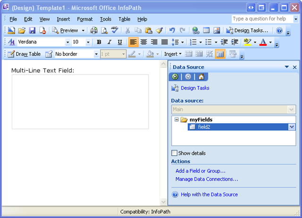This screenshot has width=302, height=218.
Task: Enable the Show details checkbox
Action: pos(174,153)
